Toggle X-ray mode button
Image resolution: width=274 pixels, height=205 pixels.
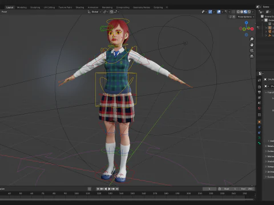click(x=233, y=12)
